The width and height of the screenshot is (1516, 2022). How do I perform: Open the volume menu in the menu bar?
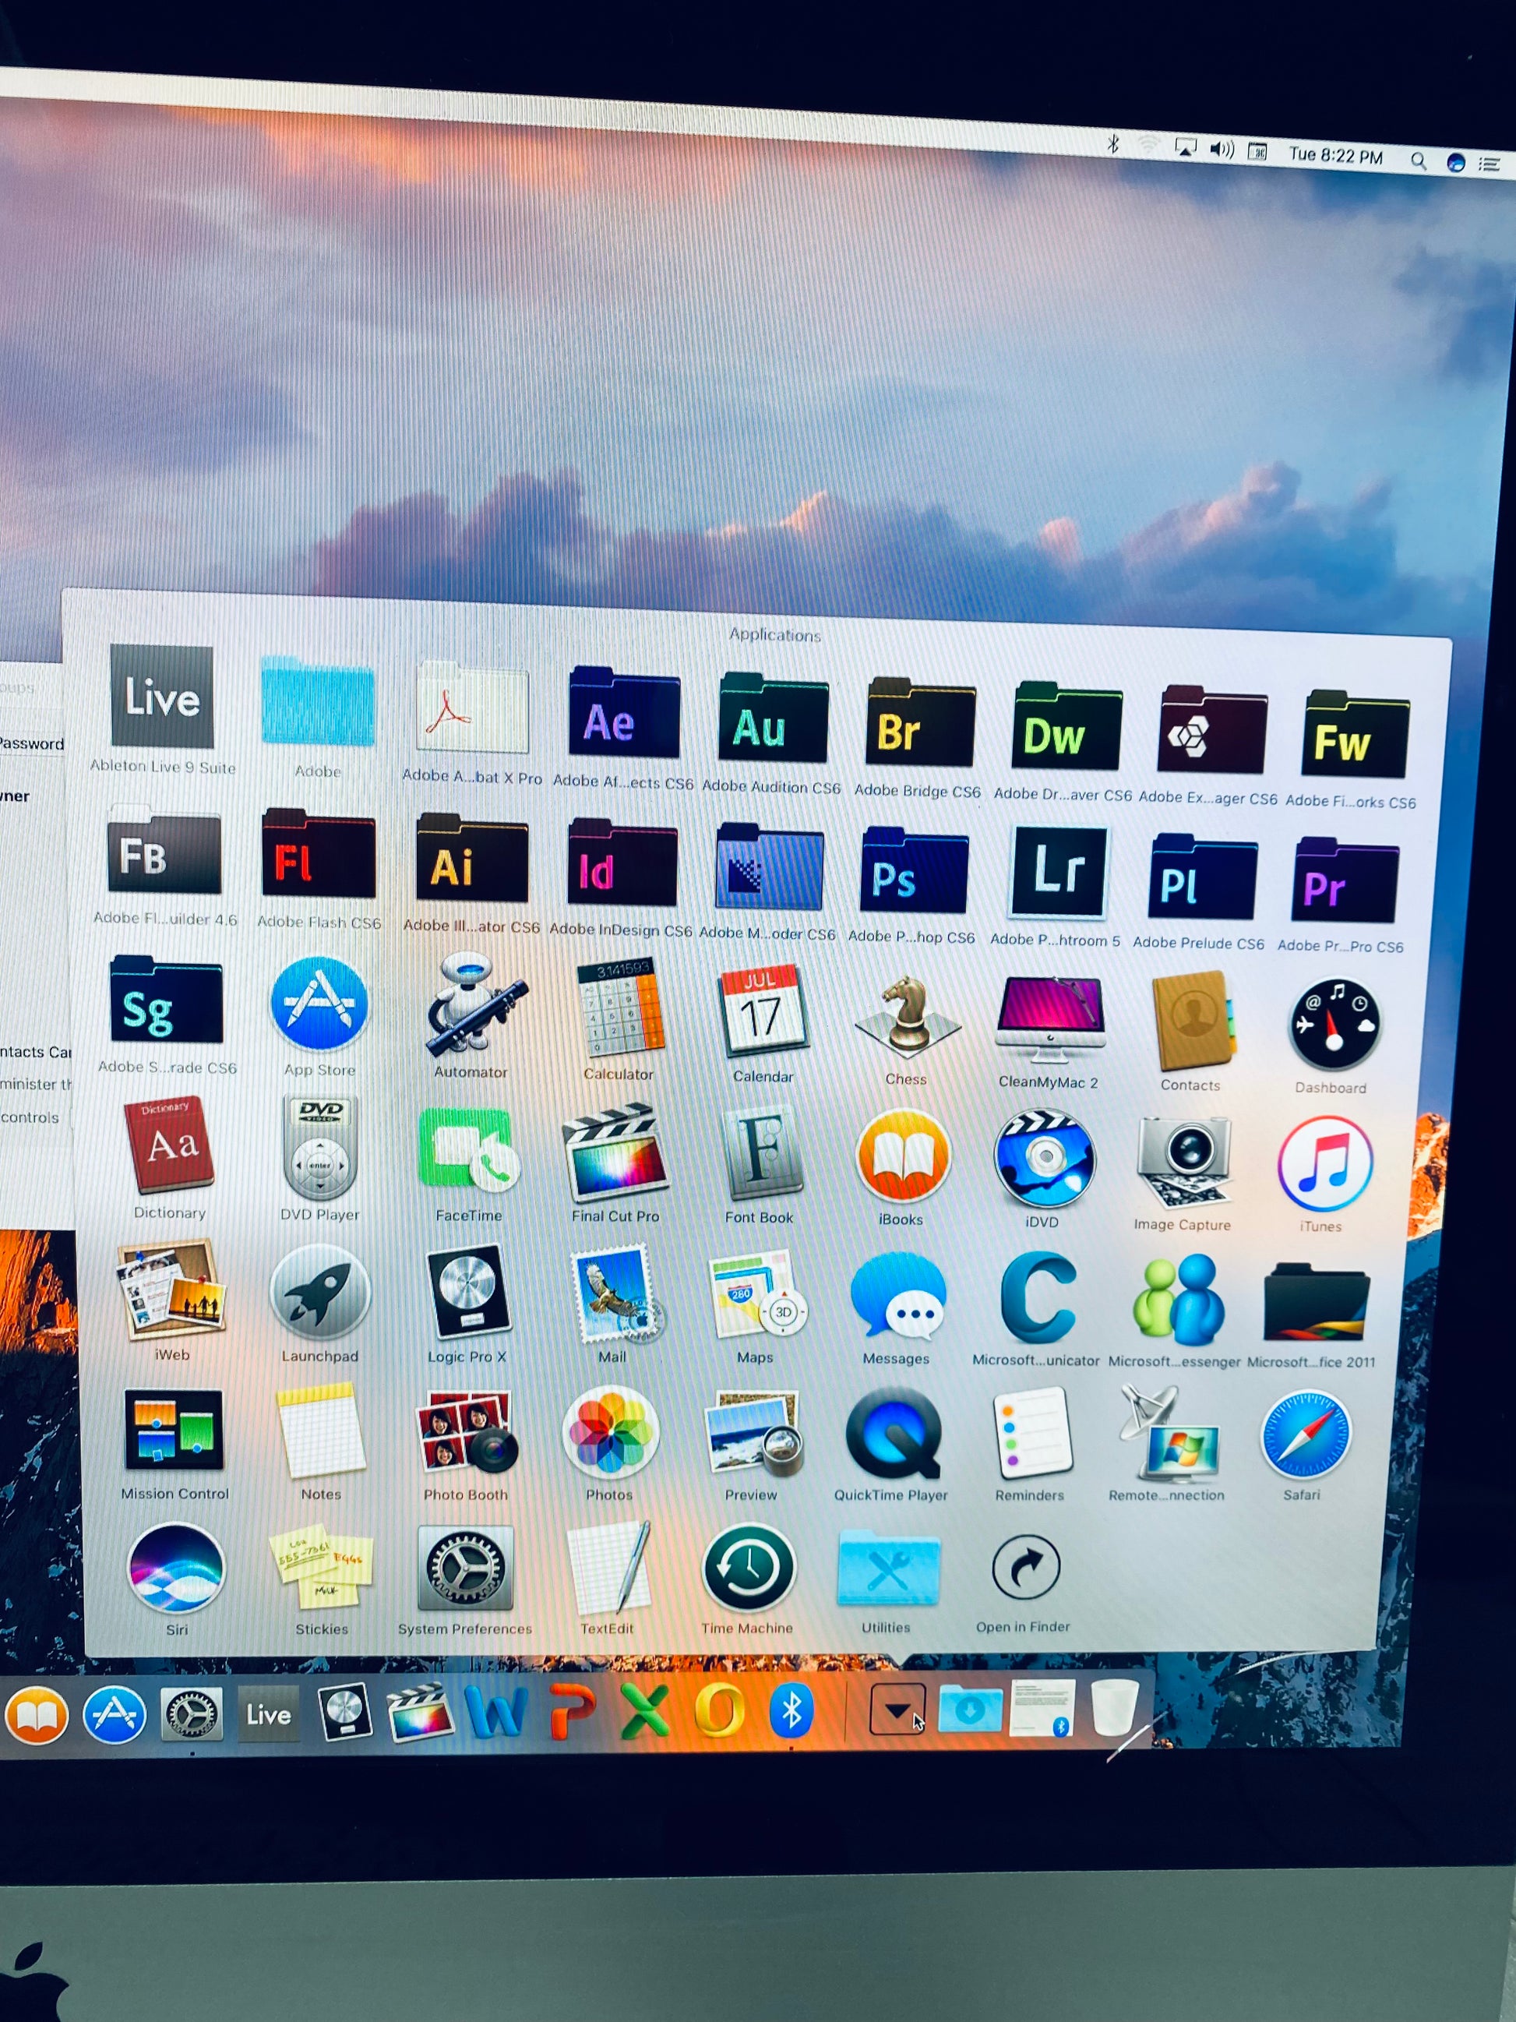point(1221,149)
